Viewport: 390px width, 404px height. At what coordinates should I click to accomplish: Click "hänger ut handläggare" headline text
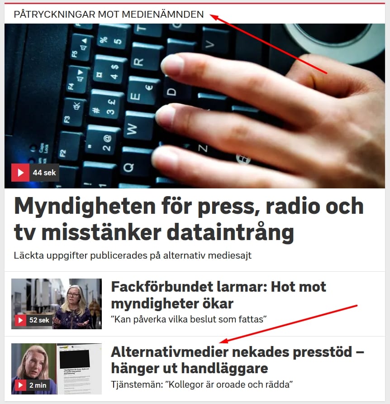190,368
